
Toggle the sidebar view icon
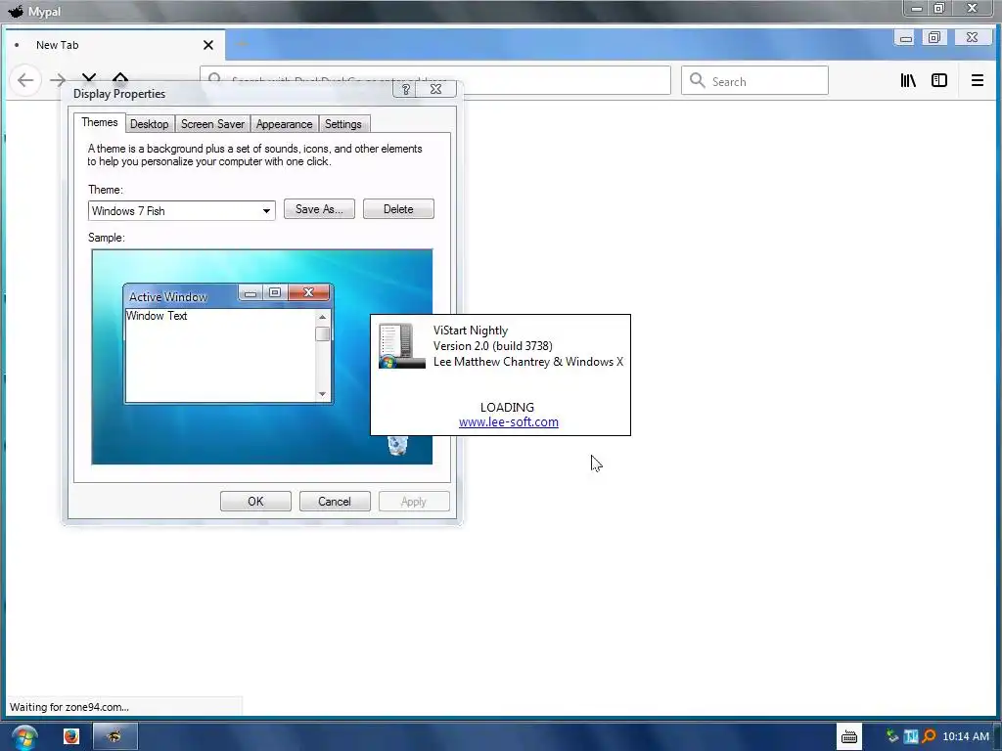point(938,80)
